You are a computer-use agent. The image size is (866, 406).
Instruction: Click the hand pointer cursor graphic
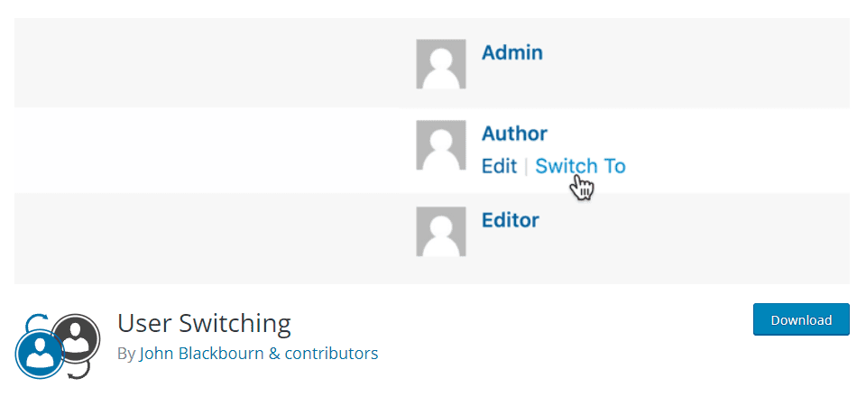click(x=583, y=188)
